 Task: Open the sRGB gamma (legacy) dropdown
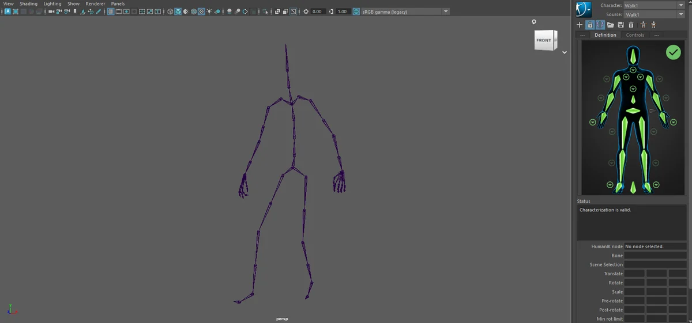click(x=405, y=12)
